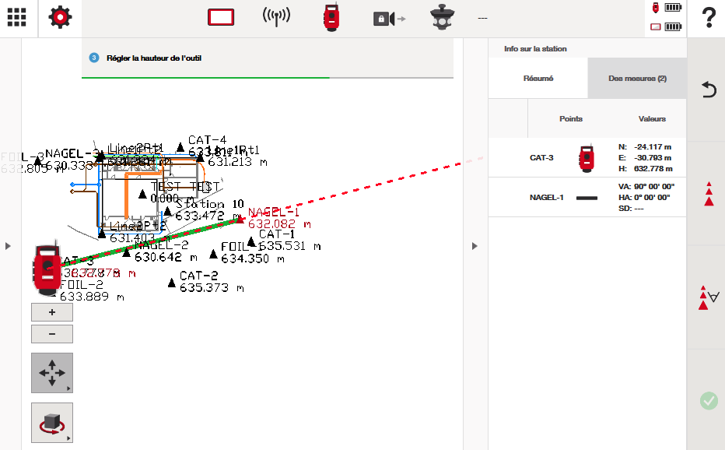Click the camera lock target icon
Screen dimensions: 725x450
388,18
